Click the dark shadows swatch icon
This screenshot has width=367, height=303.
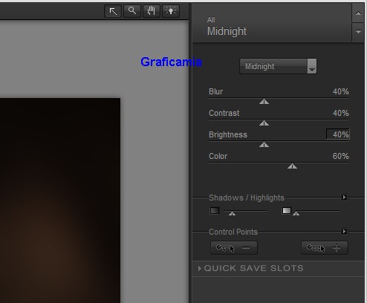(215, 211)
